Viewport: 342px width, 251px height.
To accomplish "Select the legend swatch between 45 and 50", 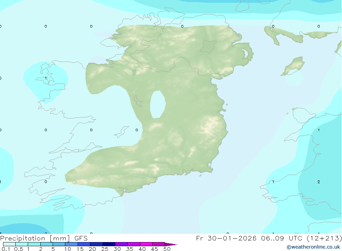I will tap(159, 244).
